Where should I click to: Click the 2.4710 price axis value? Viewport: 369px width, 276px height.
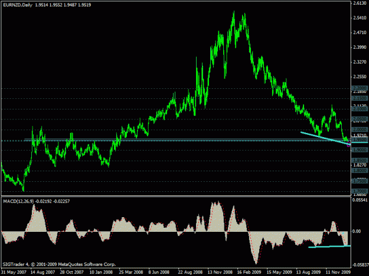tap(360, 32)
